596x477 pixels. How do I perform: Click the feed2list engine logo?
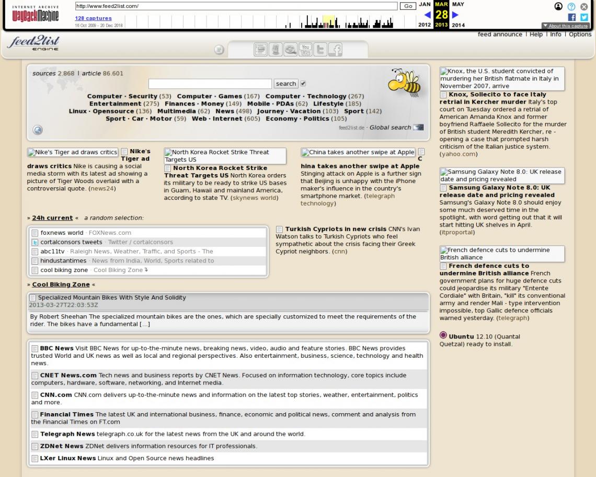[33, 42]
